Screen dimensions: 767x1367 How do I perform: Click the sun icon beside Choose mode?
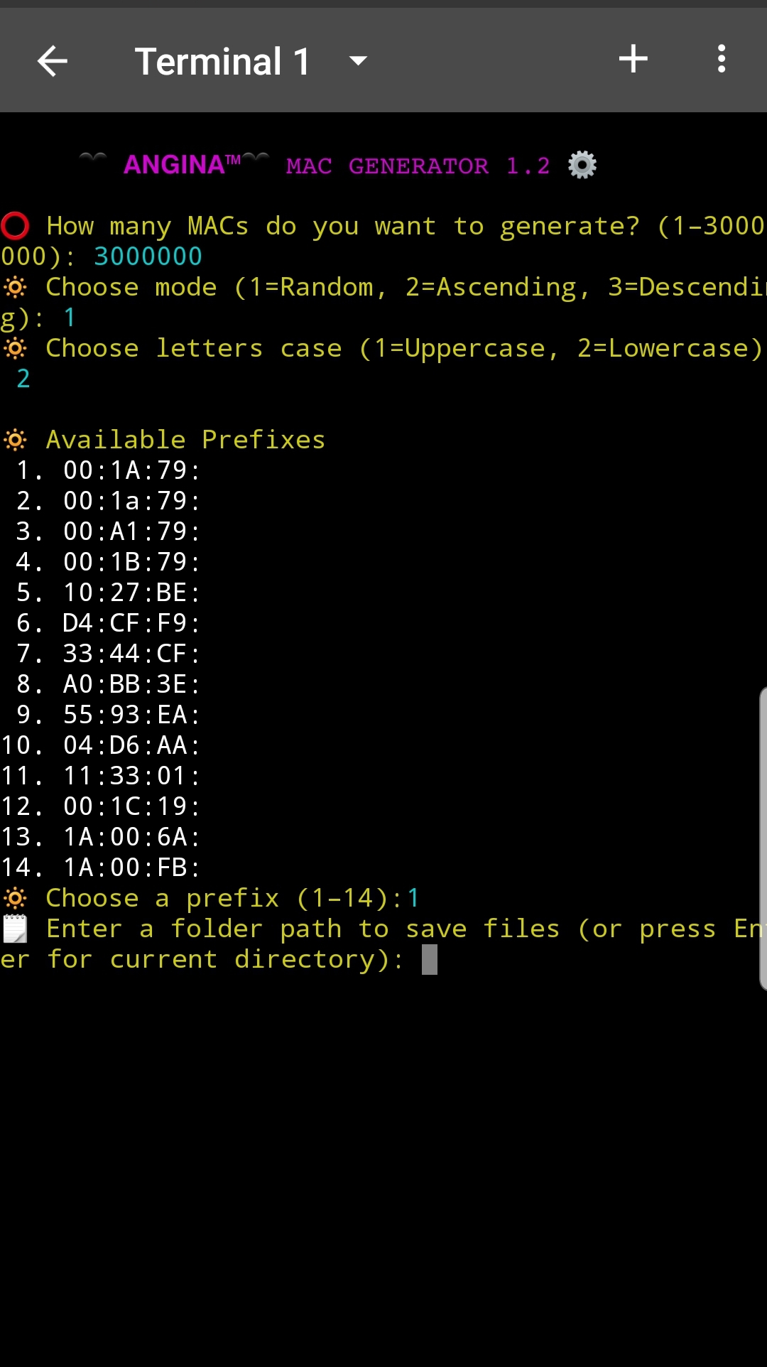pyautogui.click(x=15, y=287)
